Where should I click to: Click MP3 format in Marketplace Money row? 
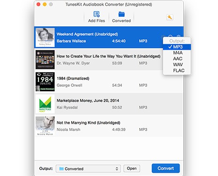click(143, 107)
